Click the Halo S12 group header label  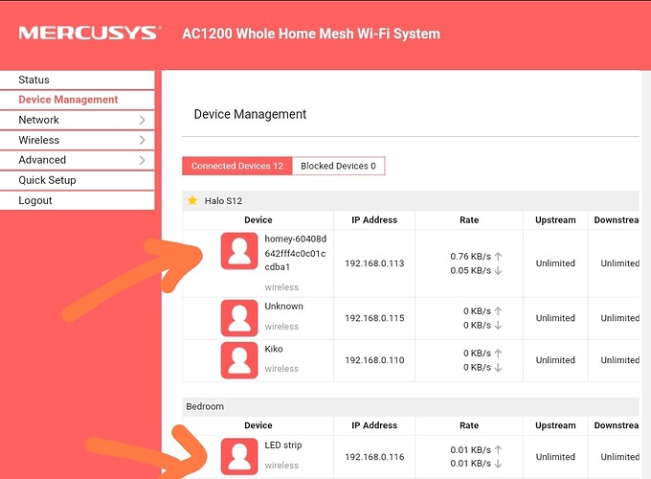tap(223, 201)
